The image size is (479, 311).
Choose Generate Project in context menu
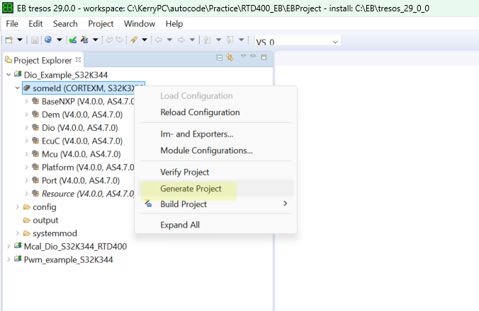(215, 189)
